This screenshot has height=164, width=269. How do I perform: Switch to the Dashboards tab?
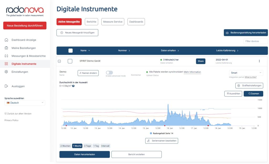(136, 22)
